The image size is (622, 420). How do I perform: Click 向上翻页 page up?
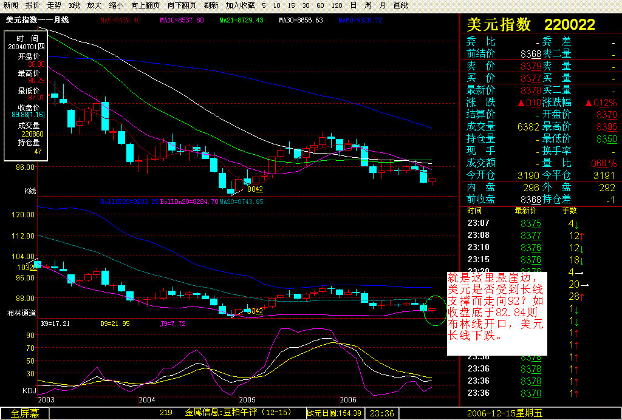146,5
